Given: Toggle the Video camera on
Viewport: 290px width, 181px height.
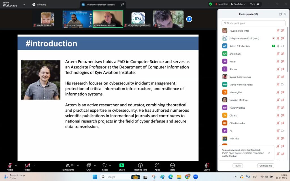Looking at the screenshot, I should click(x=27, y=165).
